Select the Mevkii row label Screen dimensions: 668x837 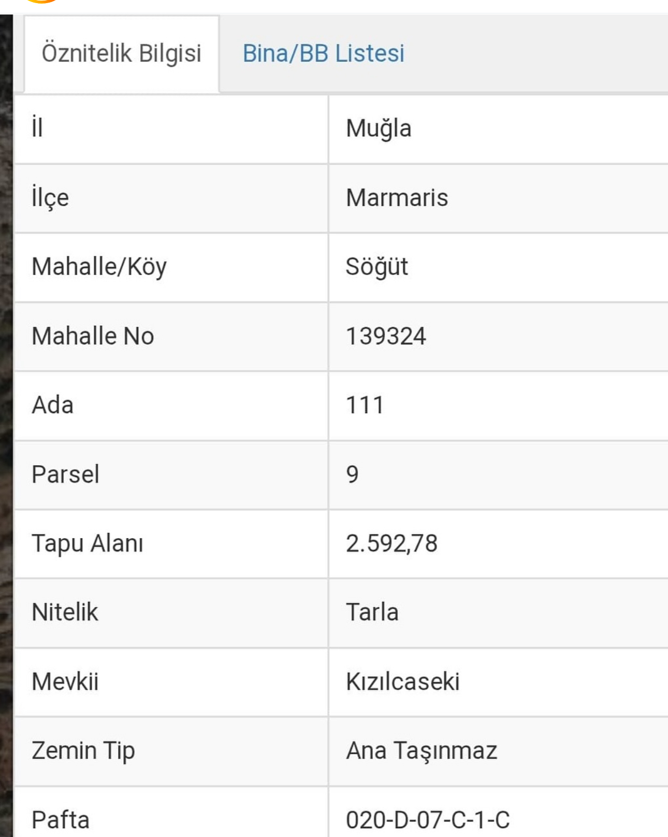[65, 682]
